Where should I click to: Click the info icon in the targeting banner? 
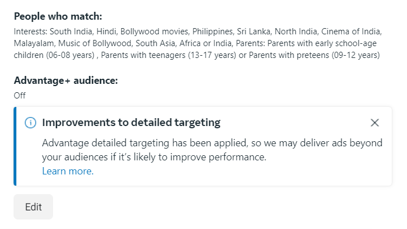[x=30, y=123]
